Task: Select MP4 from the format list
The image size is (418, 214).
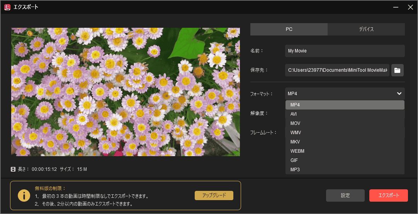Action: [345, 105]
